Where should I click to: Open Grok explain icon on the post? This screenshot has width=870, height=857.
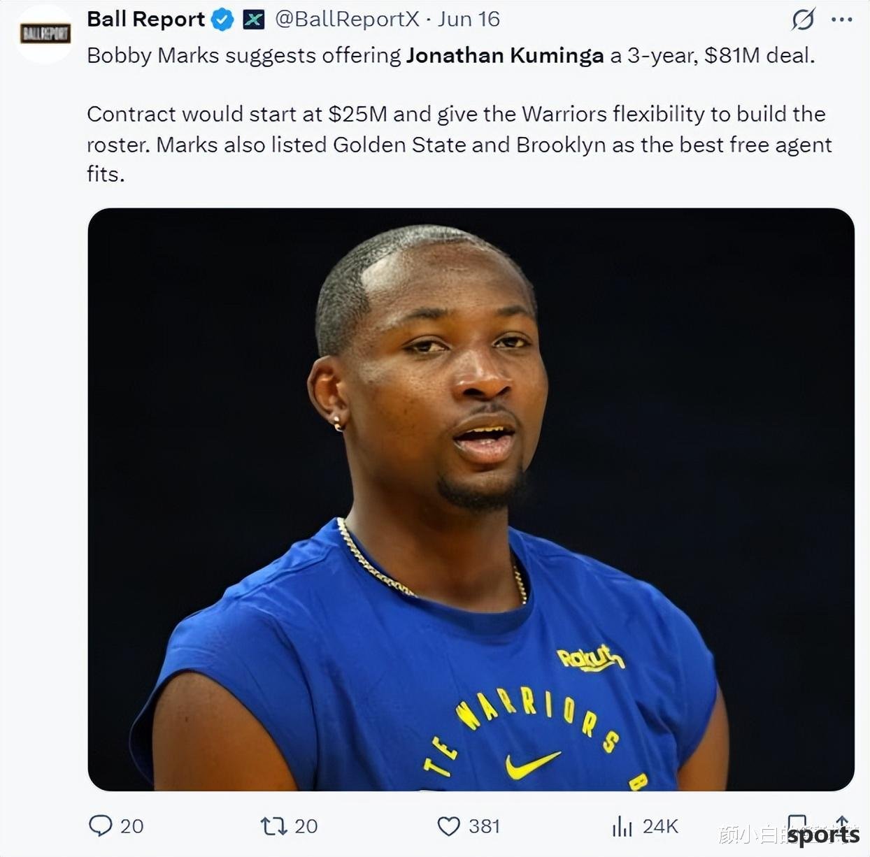coord(803,20)
